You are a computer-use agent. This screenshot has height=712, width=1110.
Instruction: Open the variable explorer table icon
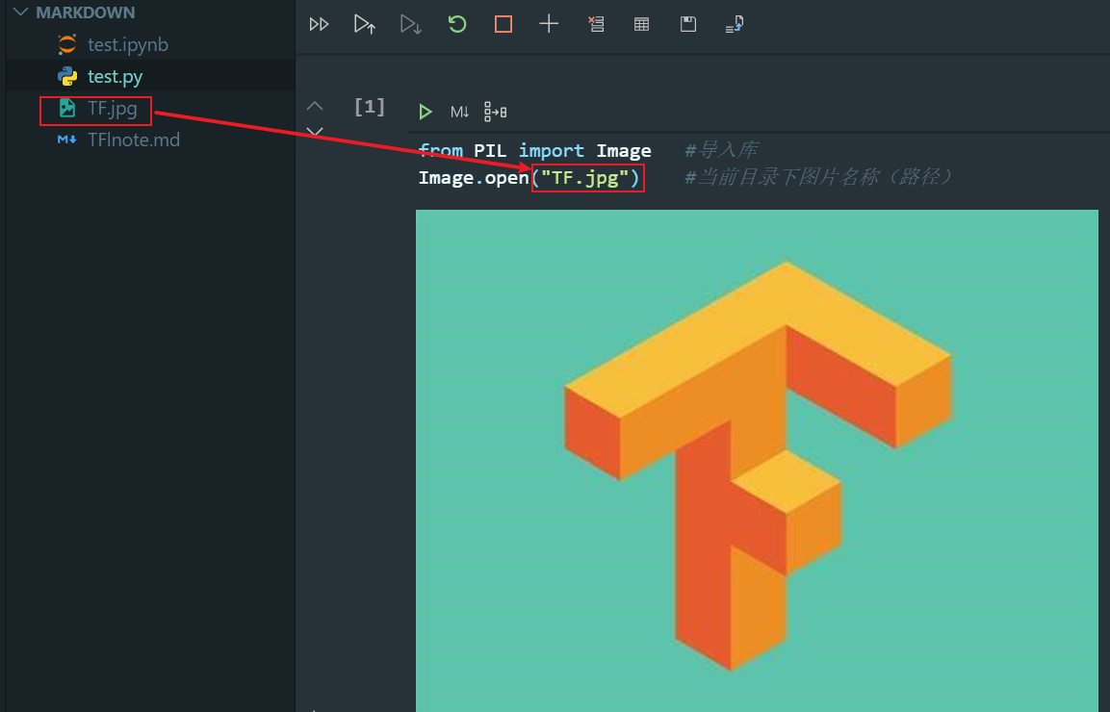click(641, 25)
